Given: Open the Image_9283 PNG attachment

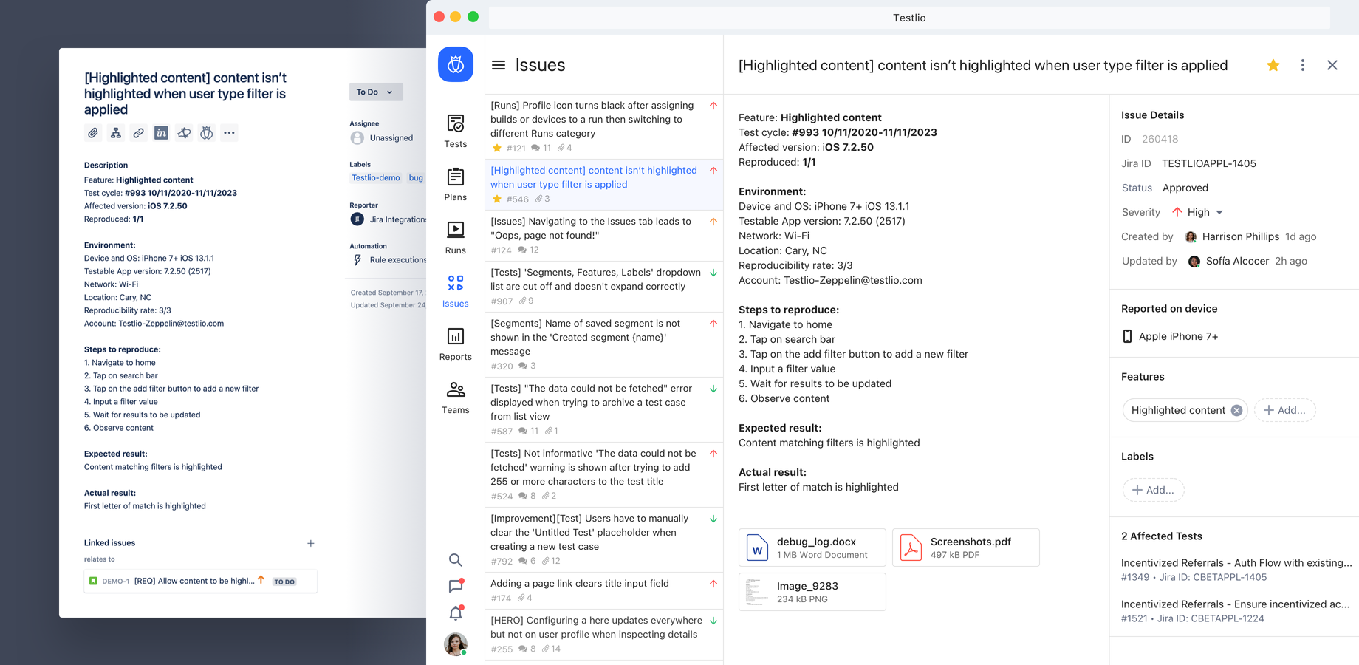Looking at the screenshot, I should (812, 592).
